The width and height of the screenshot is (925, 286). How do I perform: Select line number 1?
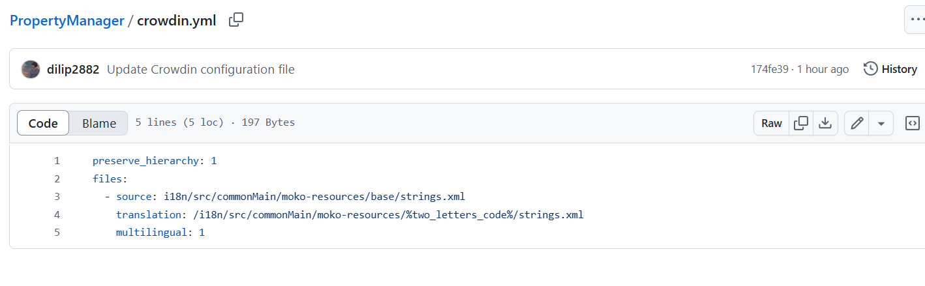[x=57, y=160]
